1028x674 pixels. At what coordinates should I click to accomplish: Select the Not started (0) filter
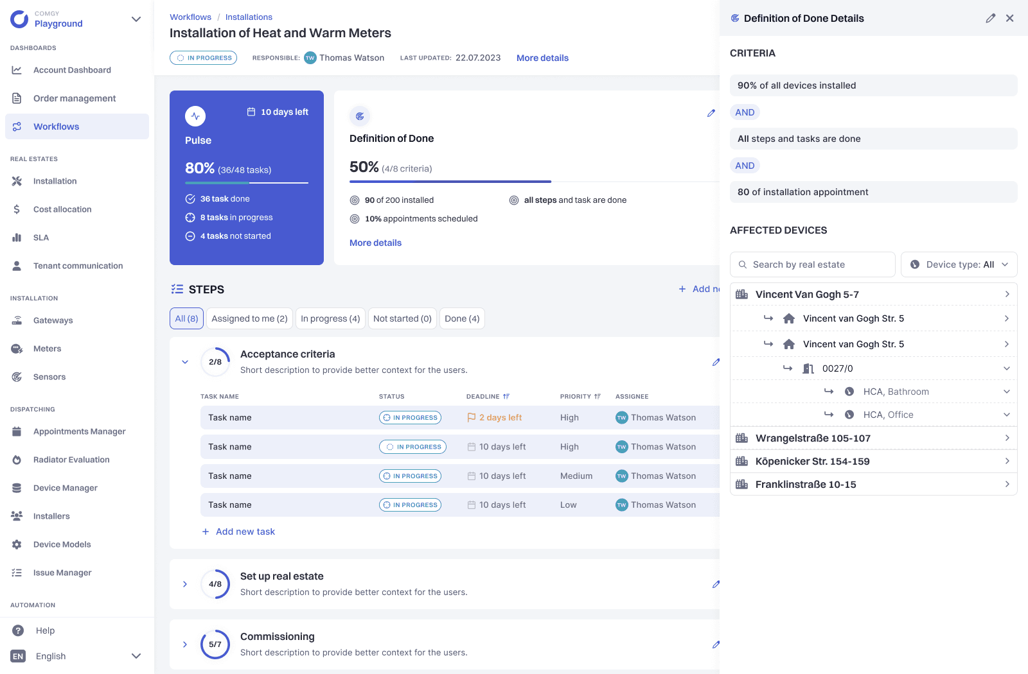pyautogui.click(x=402, y=318)
